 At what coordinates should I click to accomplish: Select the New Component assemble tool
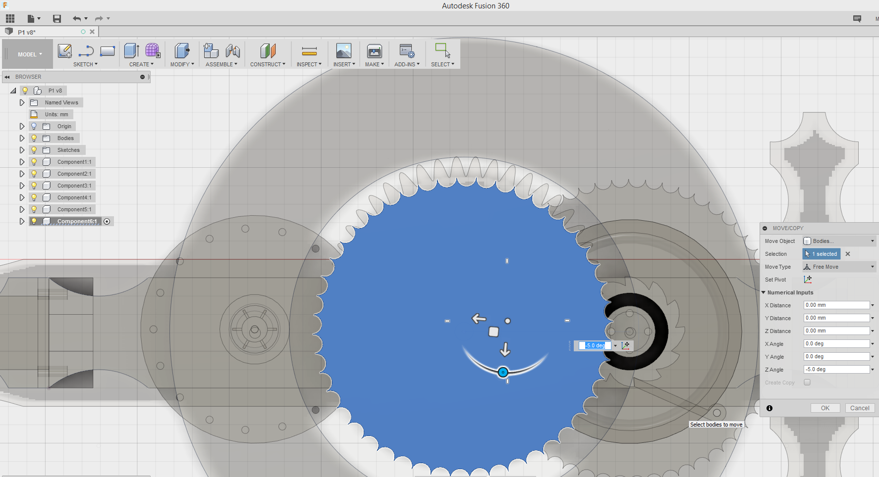[x=211, y=50]
